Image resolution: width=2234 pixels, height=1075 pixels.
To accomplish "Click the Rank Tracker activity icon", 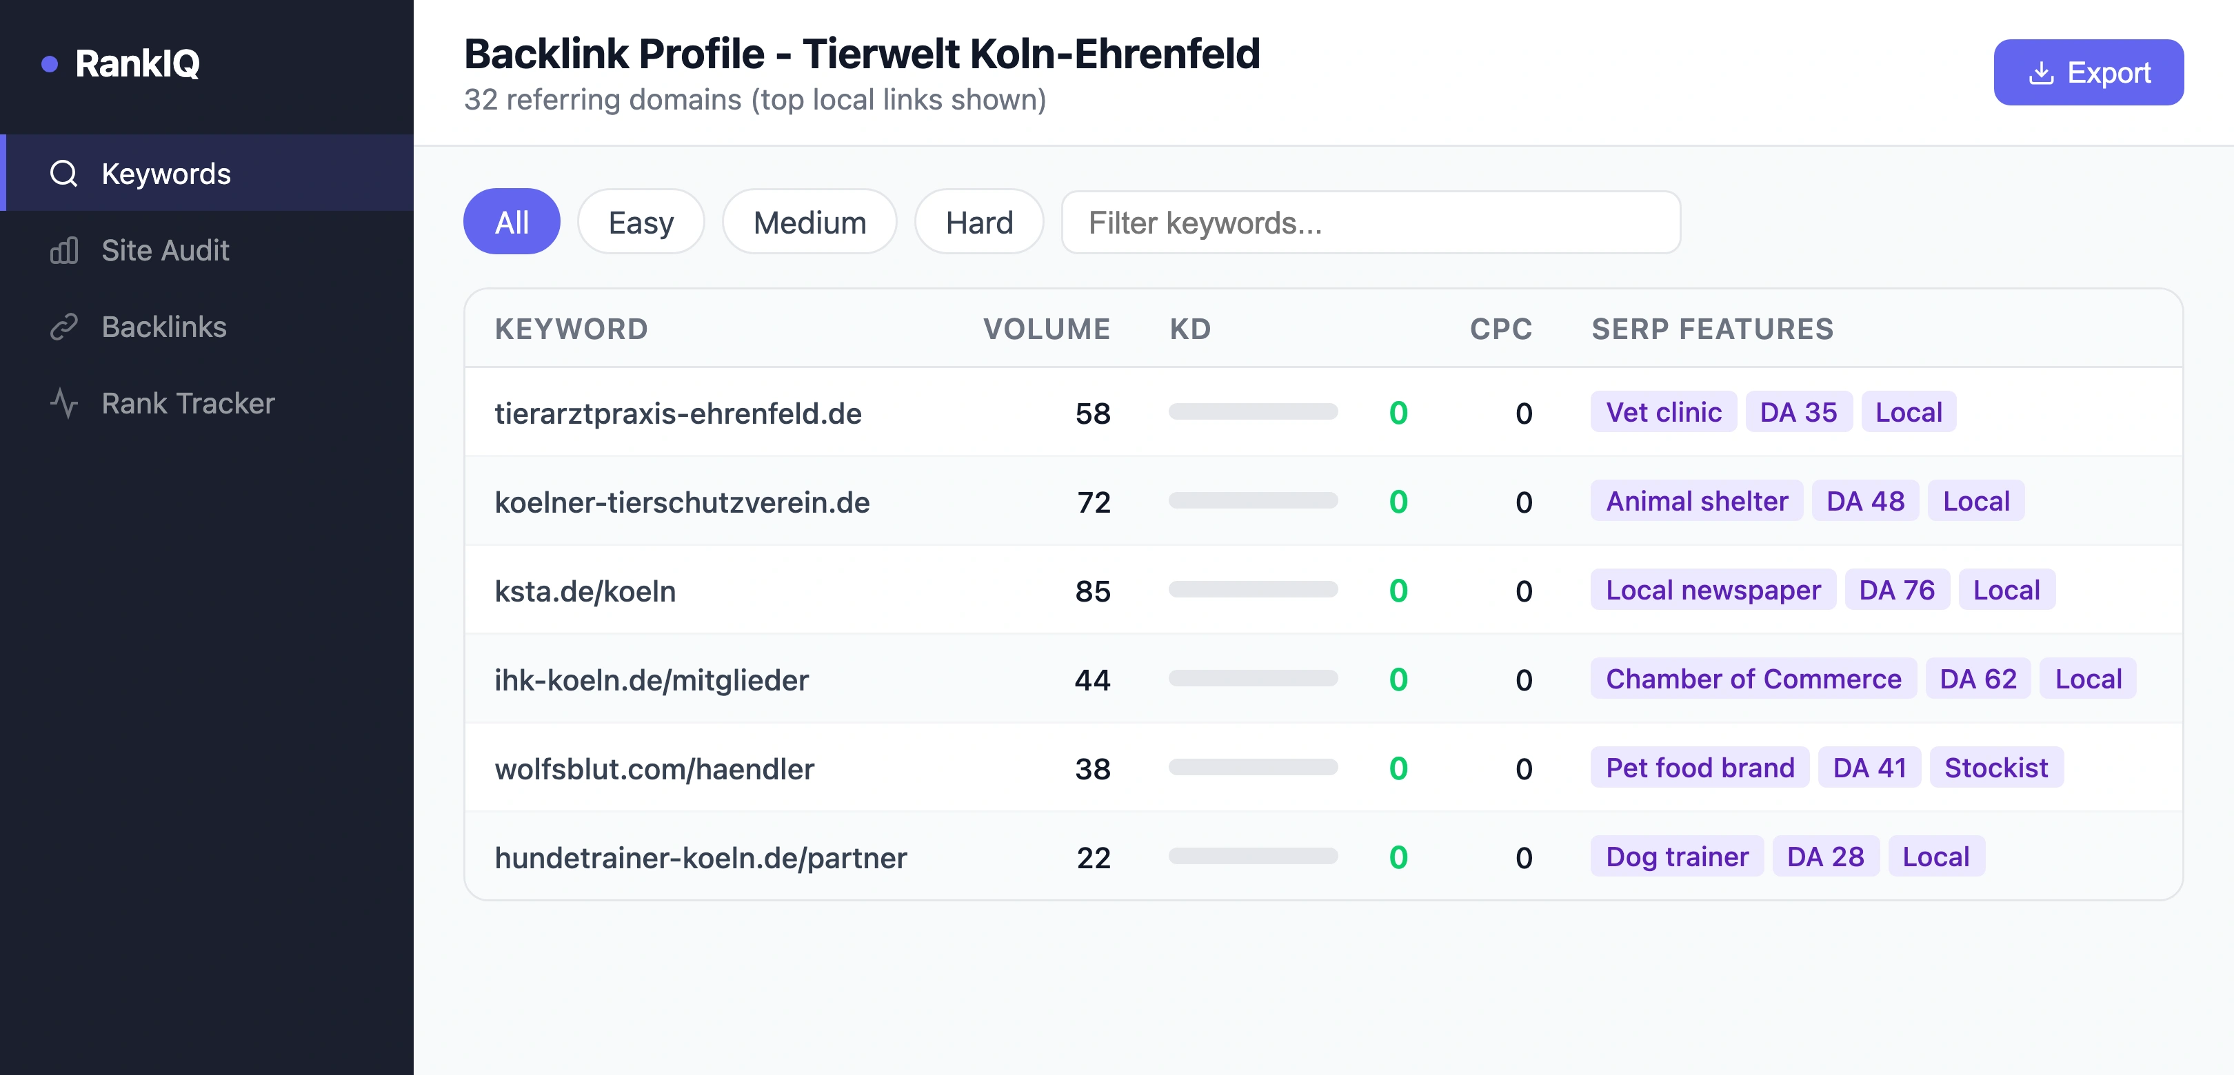I will pyautogui.click(x=64, y=402).
